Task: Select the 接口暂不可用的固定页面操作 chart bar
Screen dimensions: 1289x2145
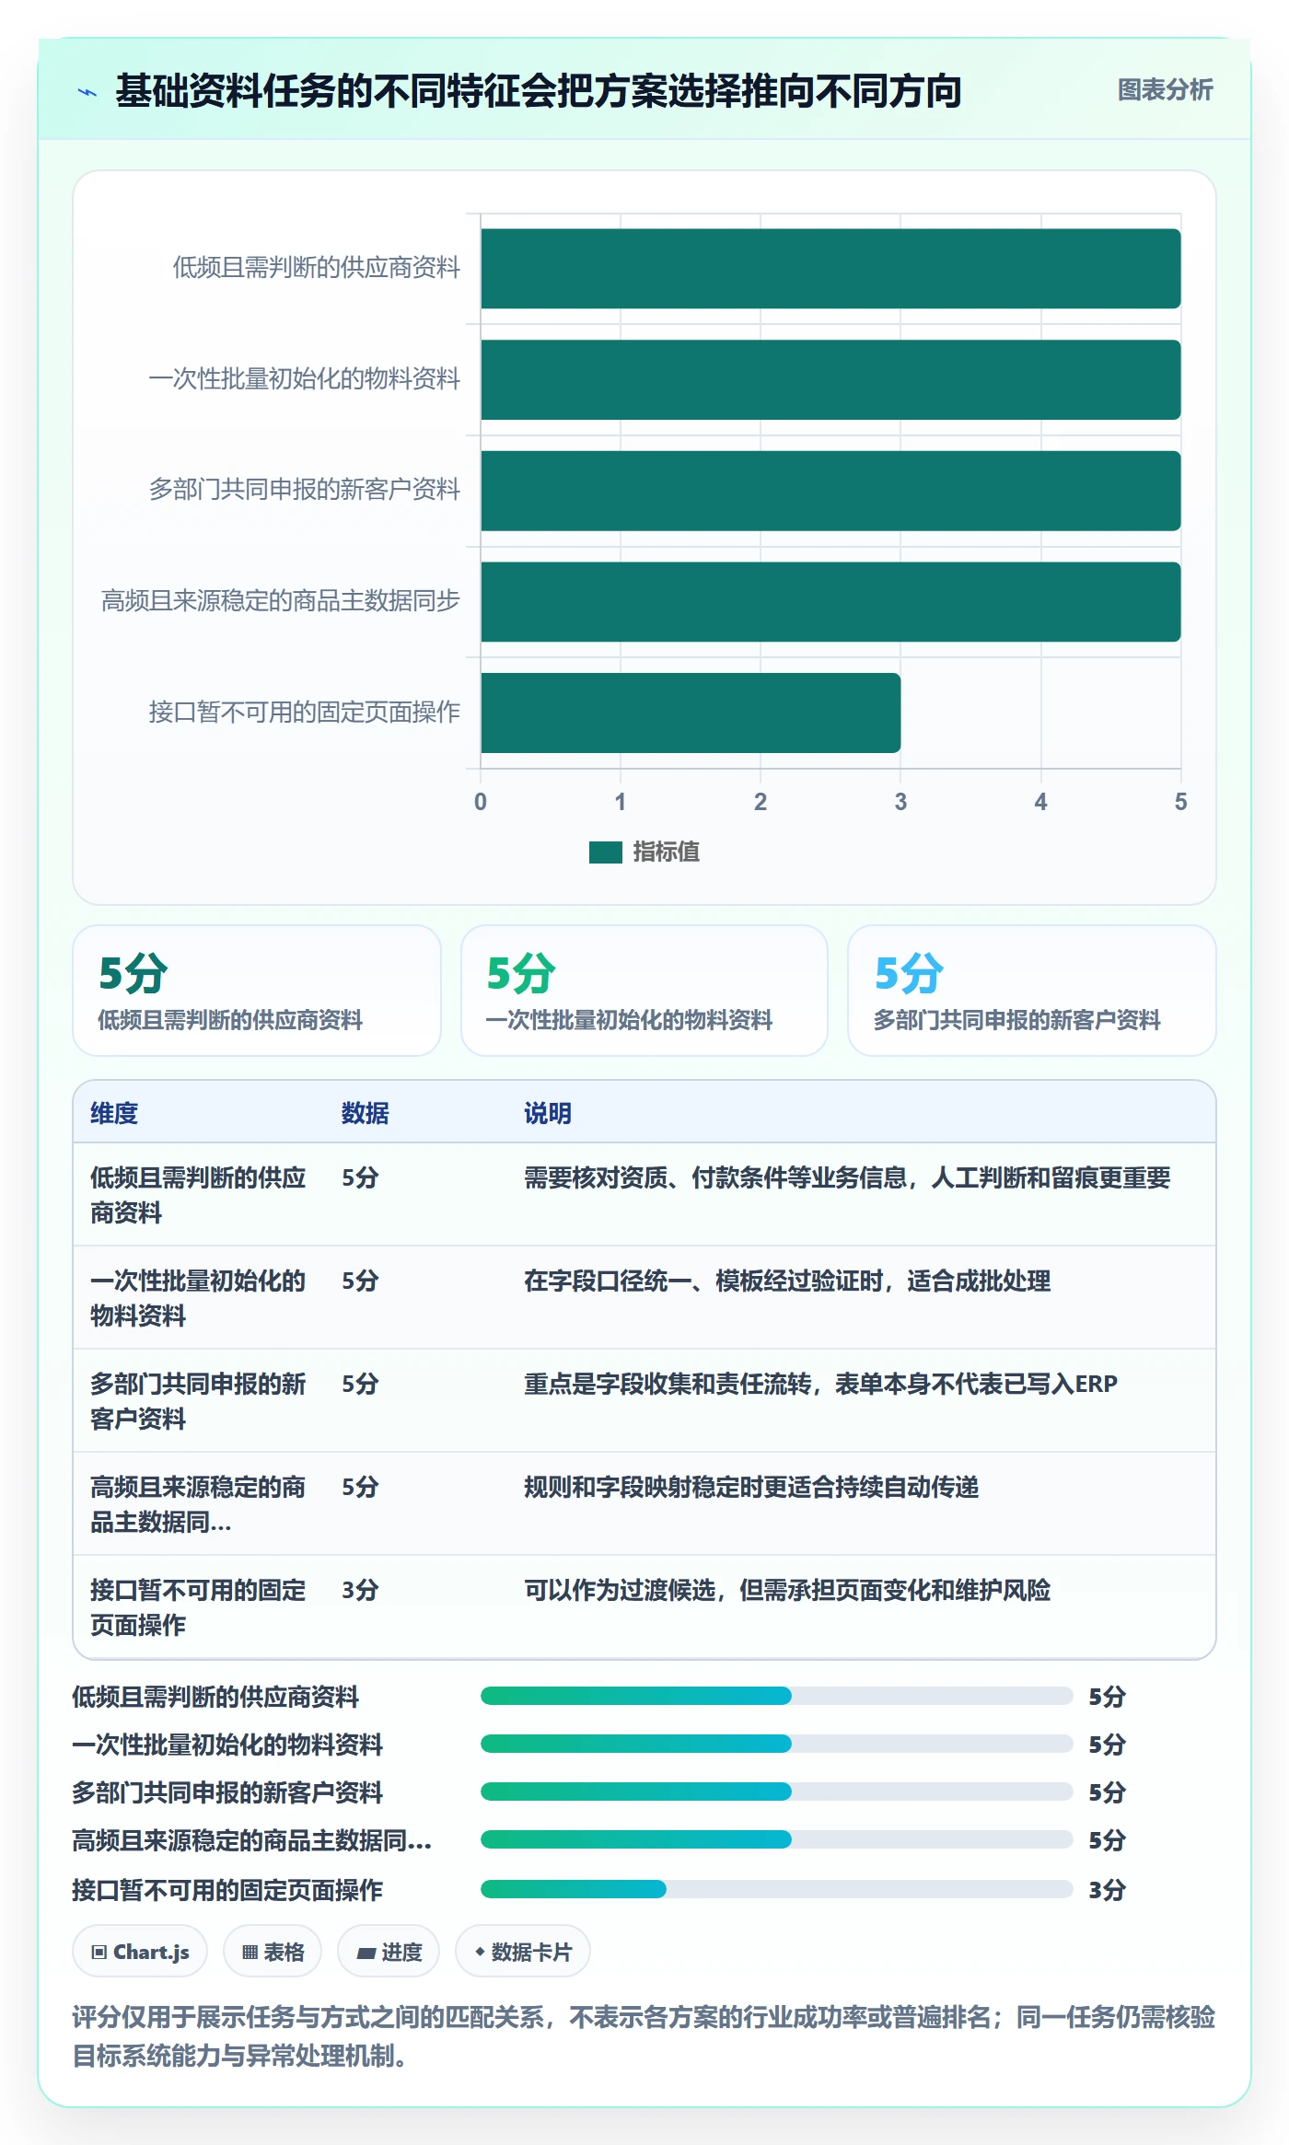Action: point(691,713)
